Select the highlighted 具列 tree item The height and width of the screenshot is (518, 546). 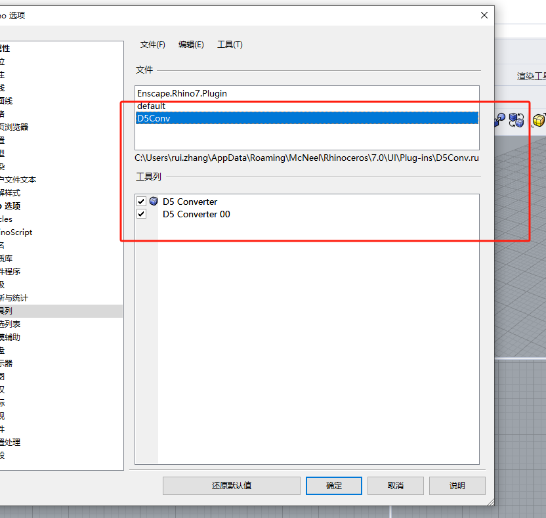point(61,311)
